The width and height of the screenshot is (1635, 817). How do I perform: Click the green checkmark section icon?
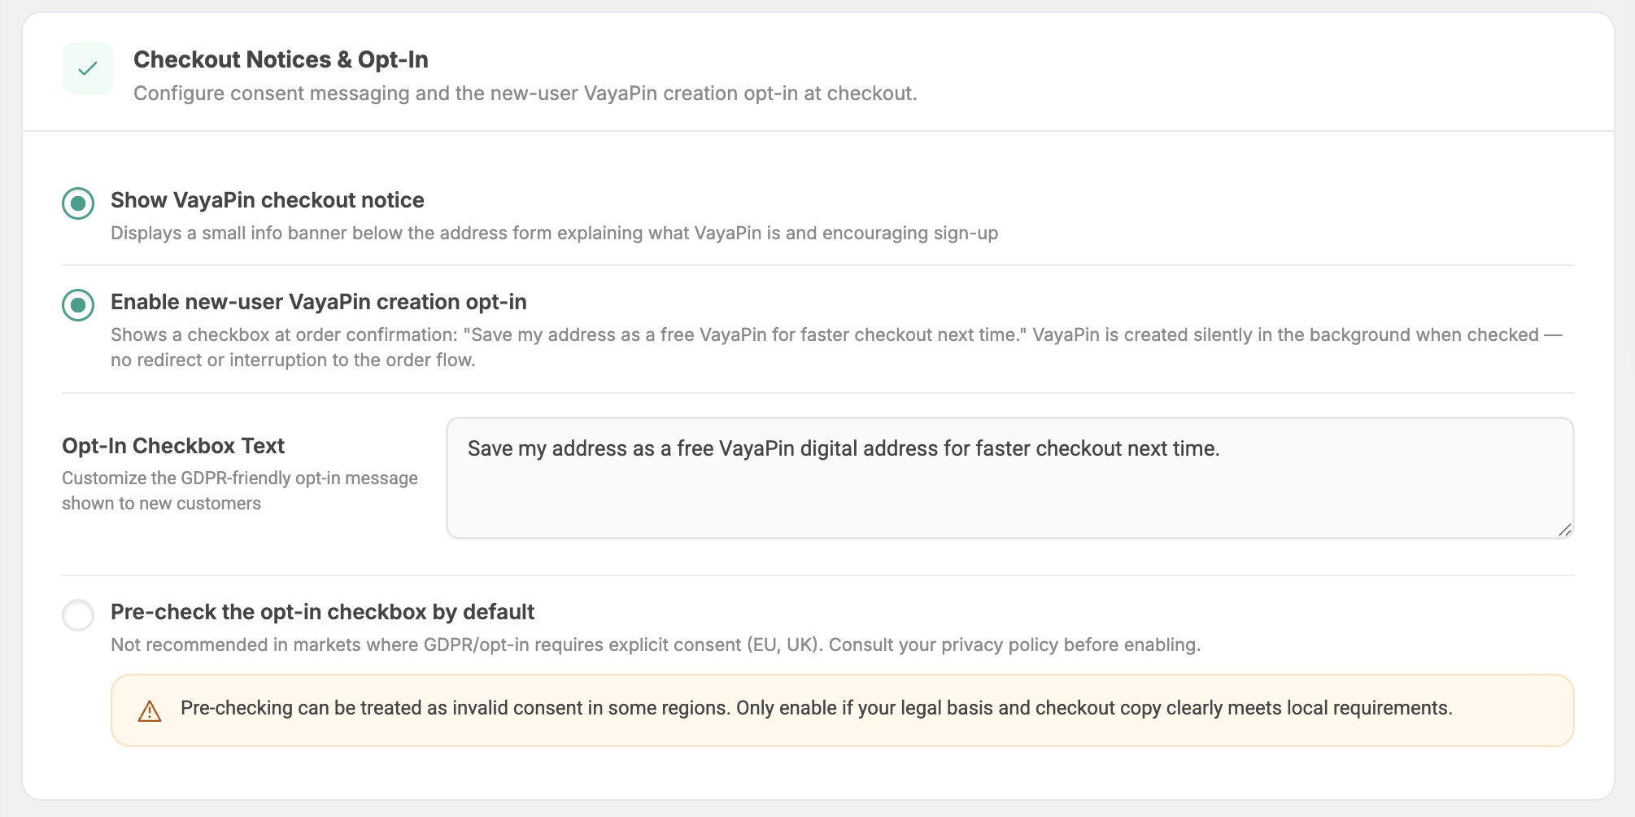click(88, 68)
